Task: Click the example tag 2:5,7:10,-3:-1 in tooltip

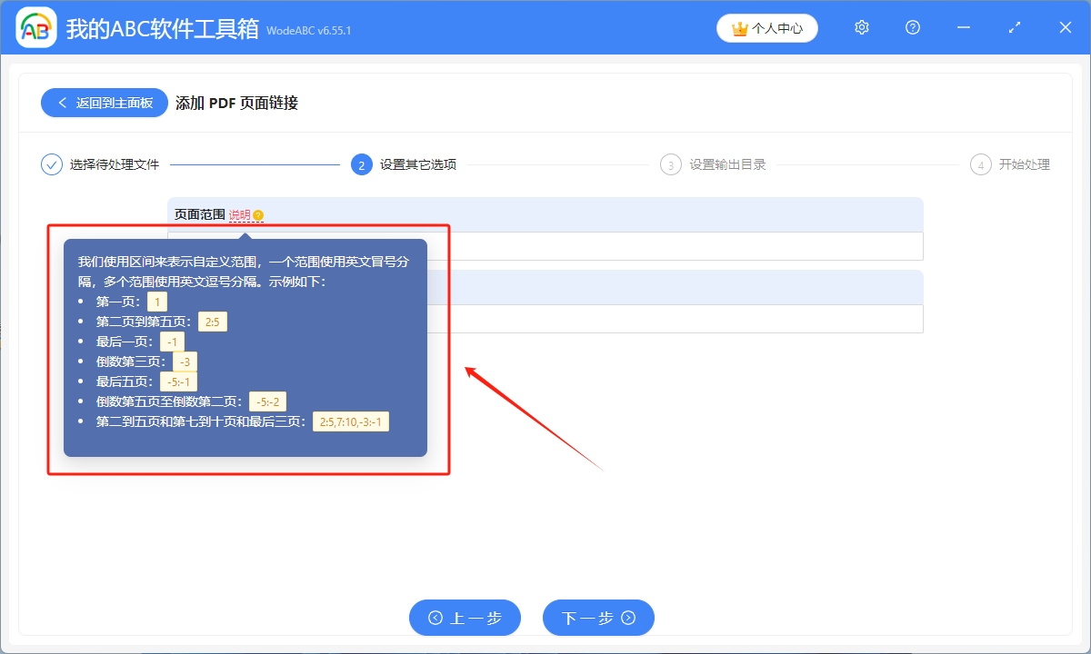Action: [351, 421]
